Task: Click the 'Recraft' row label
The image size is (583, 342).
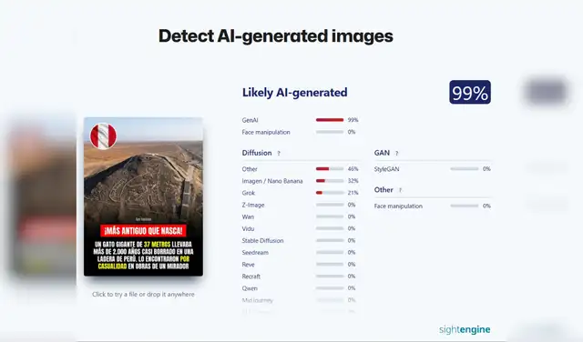Action: [x=251, y=277]
